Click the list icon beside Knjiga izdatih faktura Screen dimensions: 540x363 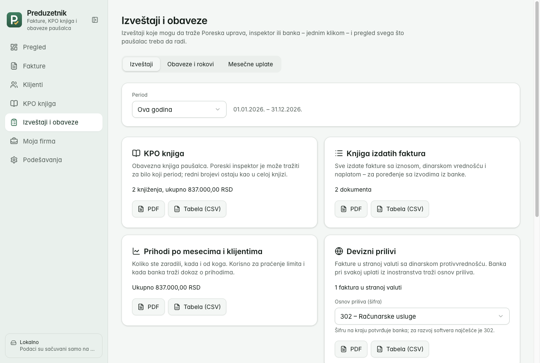coord(339,153)
